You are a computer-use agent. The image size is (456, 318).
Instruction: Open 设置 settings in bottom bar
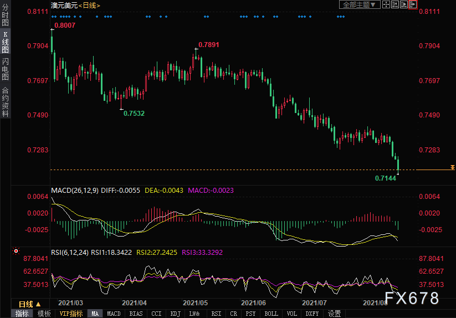[x=335, y=314]
